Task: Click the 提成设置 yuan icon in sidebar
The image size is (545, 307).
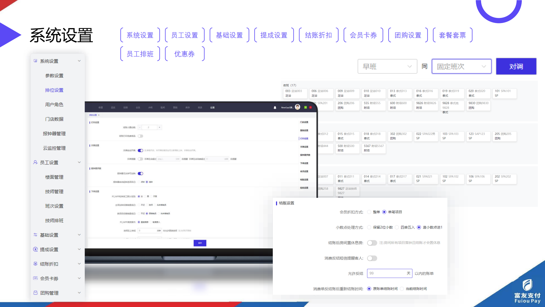Action: point(35,249)
